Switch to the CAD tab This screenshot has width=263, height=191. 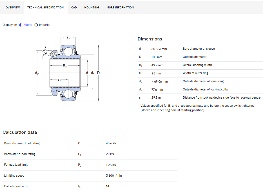[x=74, y=8]
